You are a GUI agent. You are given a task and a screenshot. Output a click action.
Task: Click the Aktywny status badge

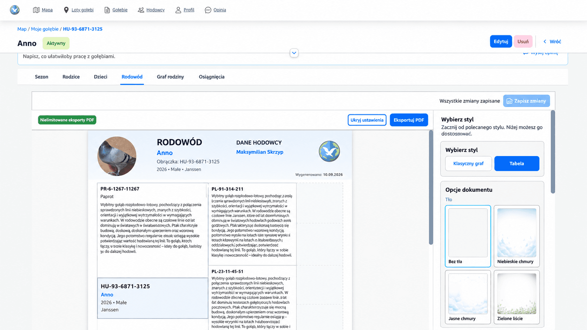(56, 43)
